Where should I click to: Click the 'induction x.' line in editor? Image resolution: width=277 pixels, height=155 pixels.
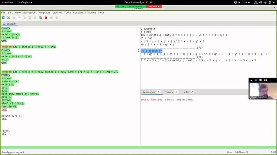[x=10, y=81]
